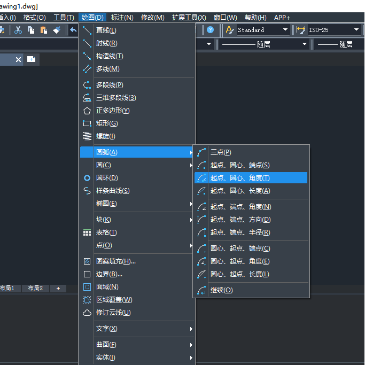Choose 构造线(T) construction line
Image resolution: width=365 pixels, height=365 pixels.
(136, 56)
